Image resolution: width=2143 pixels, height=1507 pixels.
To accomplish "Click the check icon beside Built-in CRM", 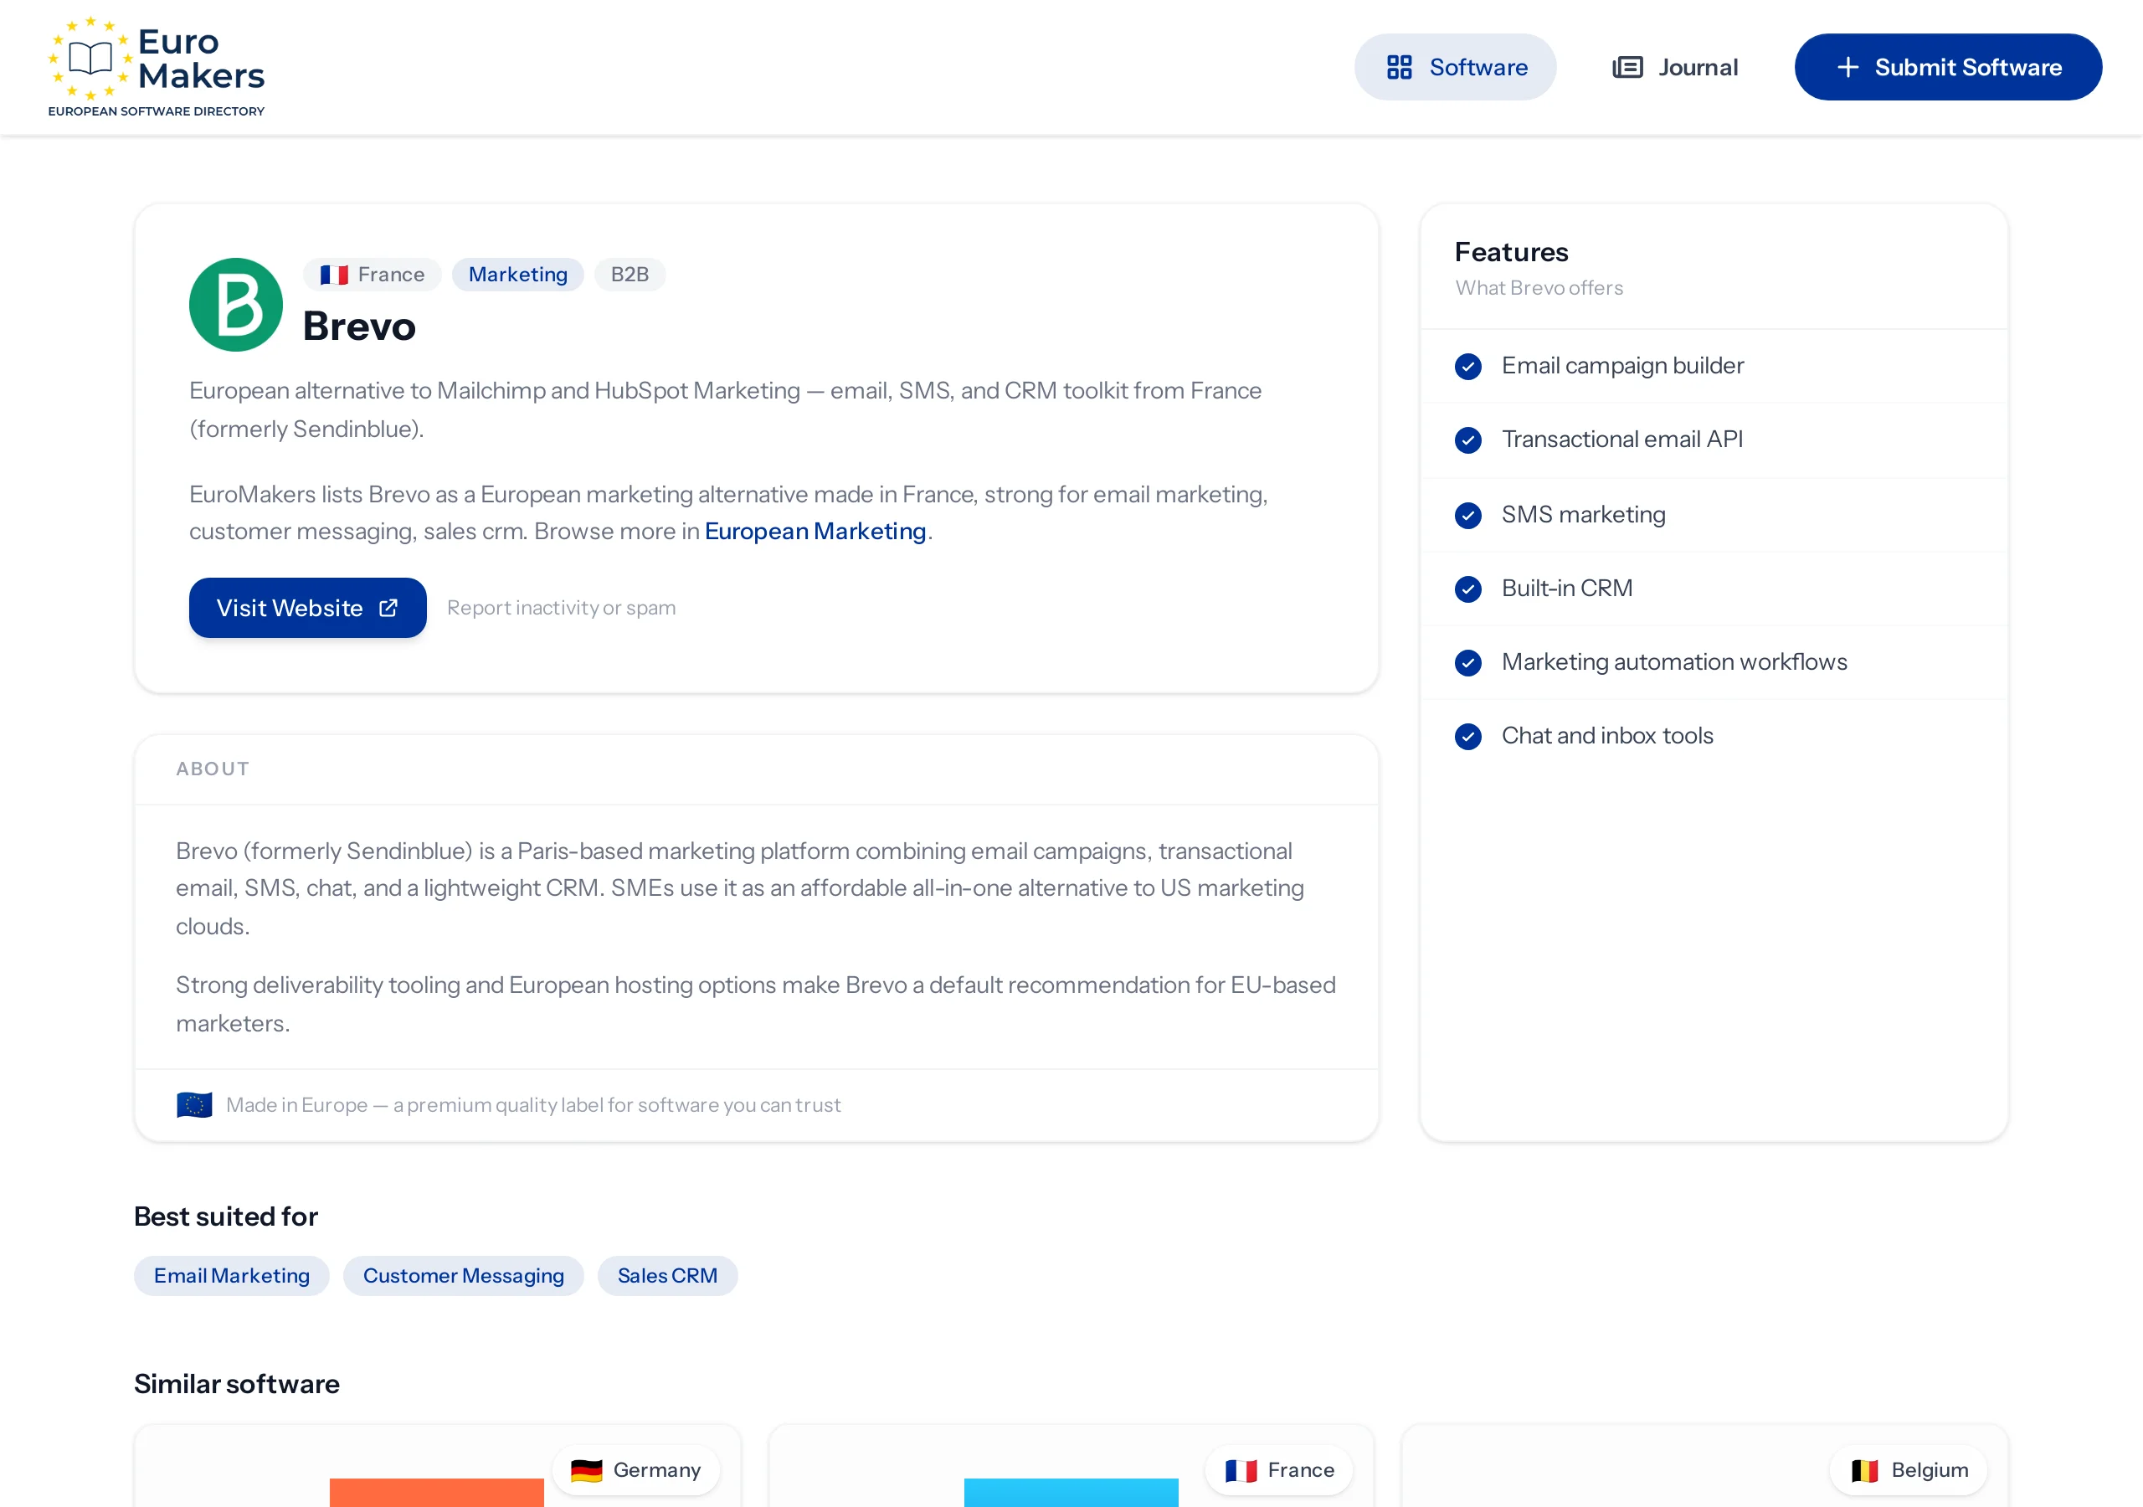I will click(x=1468, y=589).
